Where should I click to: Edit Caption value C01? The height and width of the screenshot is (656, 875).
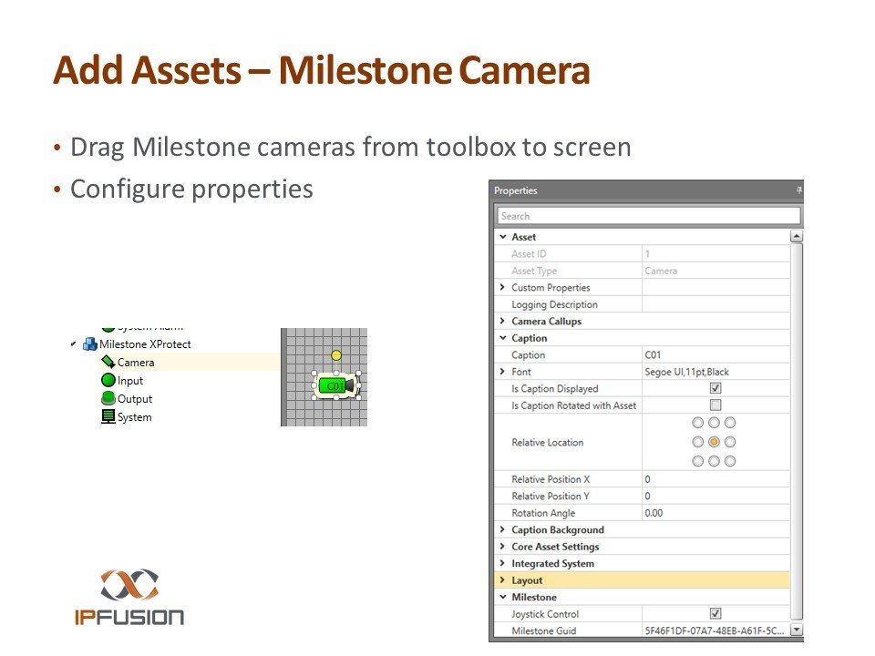[716, 354]
